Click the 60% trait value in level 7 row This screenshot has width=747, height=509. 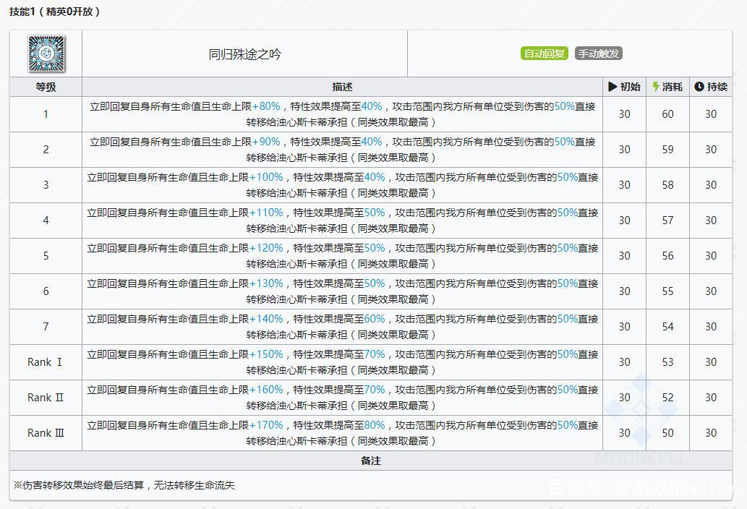pyautogui.click(x=375, y=319)
